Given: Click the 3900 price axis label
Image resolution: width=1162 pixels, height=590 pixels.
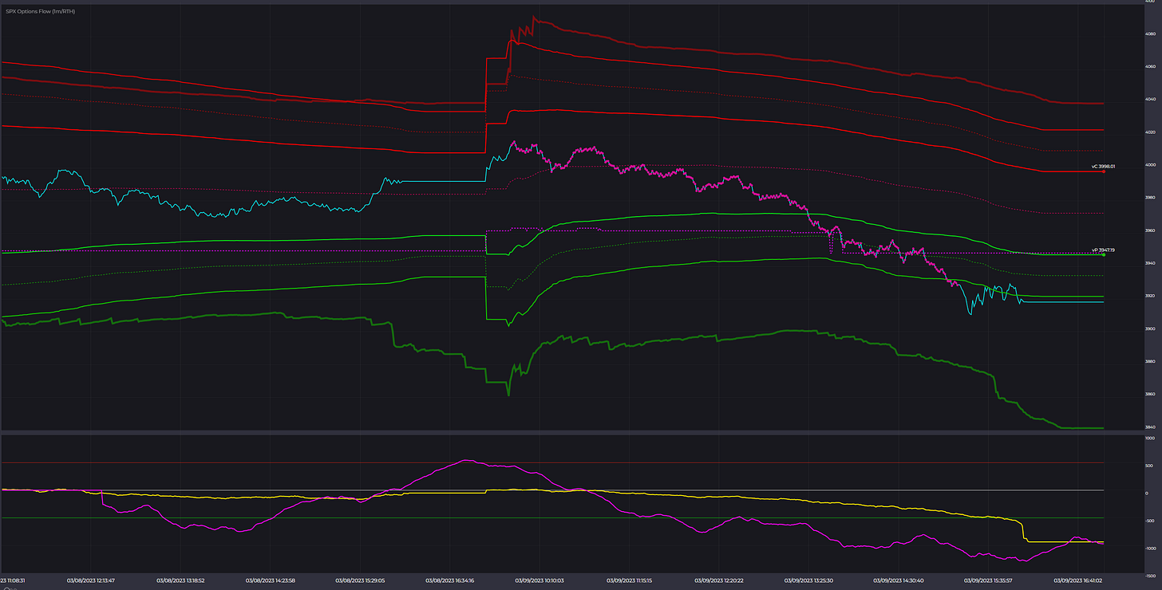Looking at the screenshot, I should 1149,329.
